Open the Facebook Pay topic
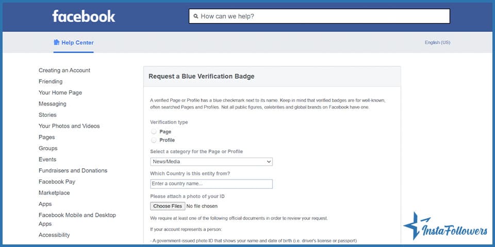 [x=57, y=182]
